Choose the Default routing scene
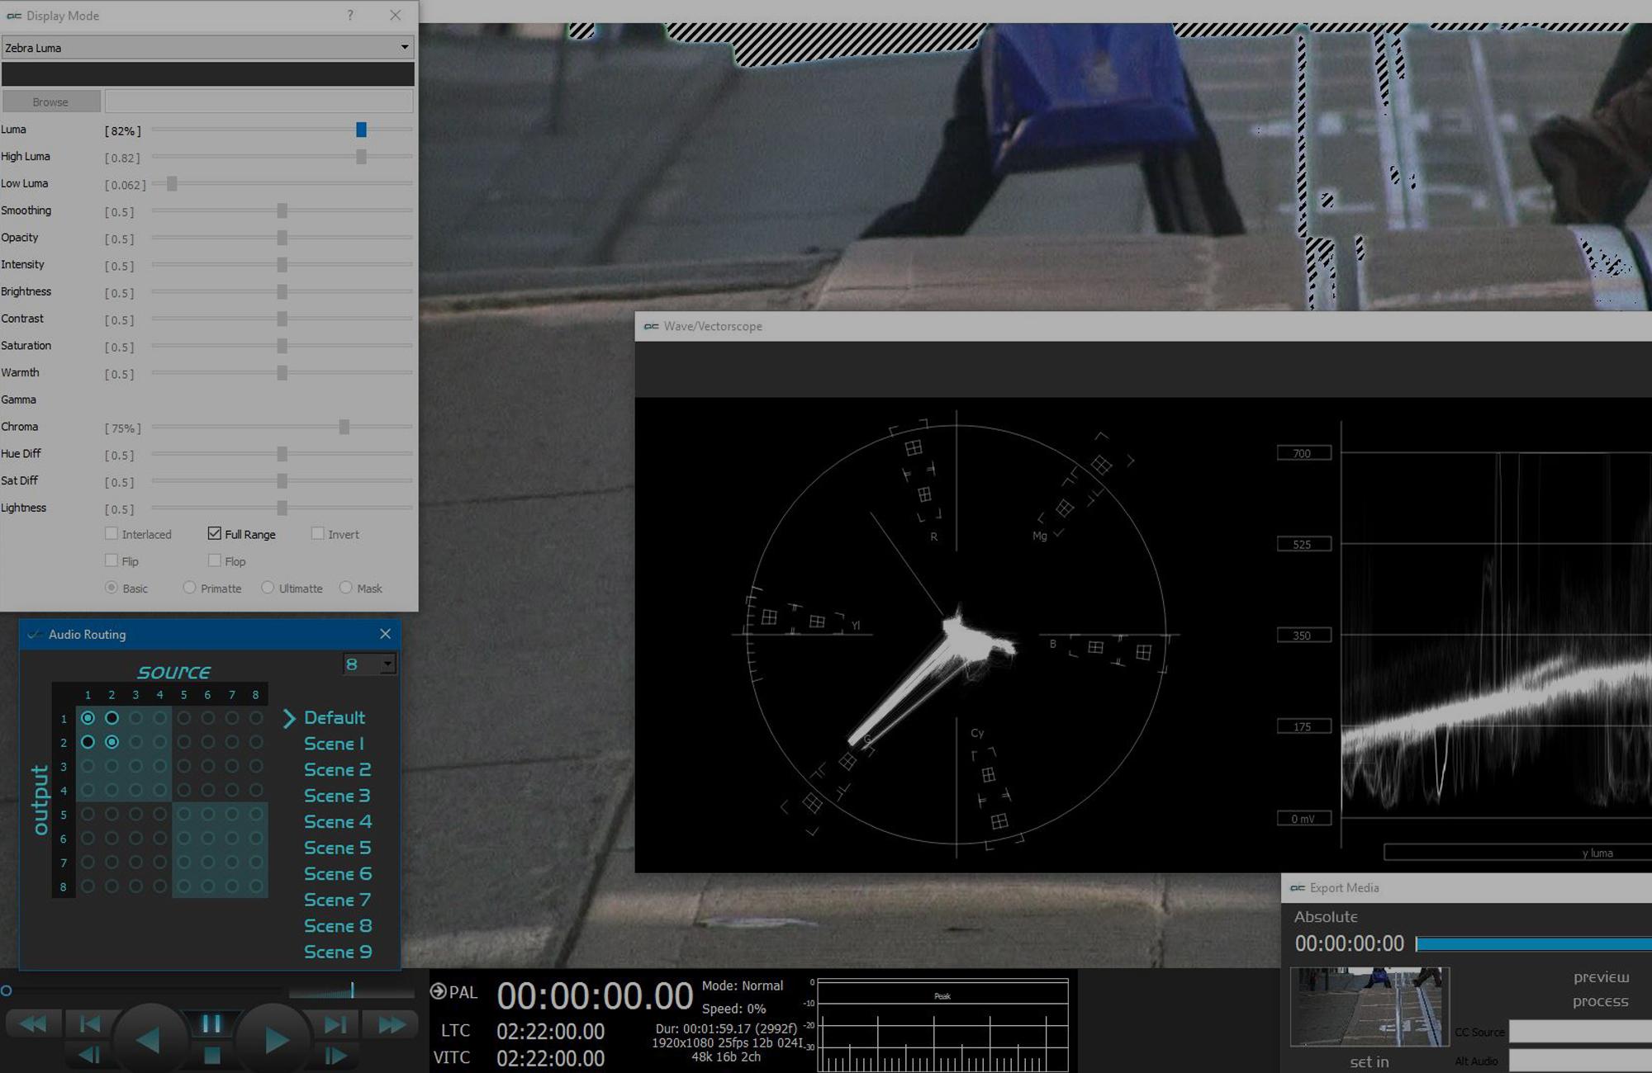1652x1073 pixels. tap(334, 717)
